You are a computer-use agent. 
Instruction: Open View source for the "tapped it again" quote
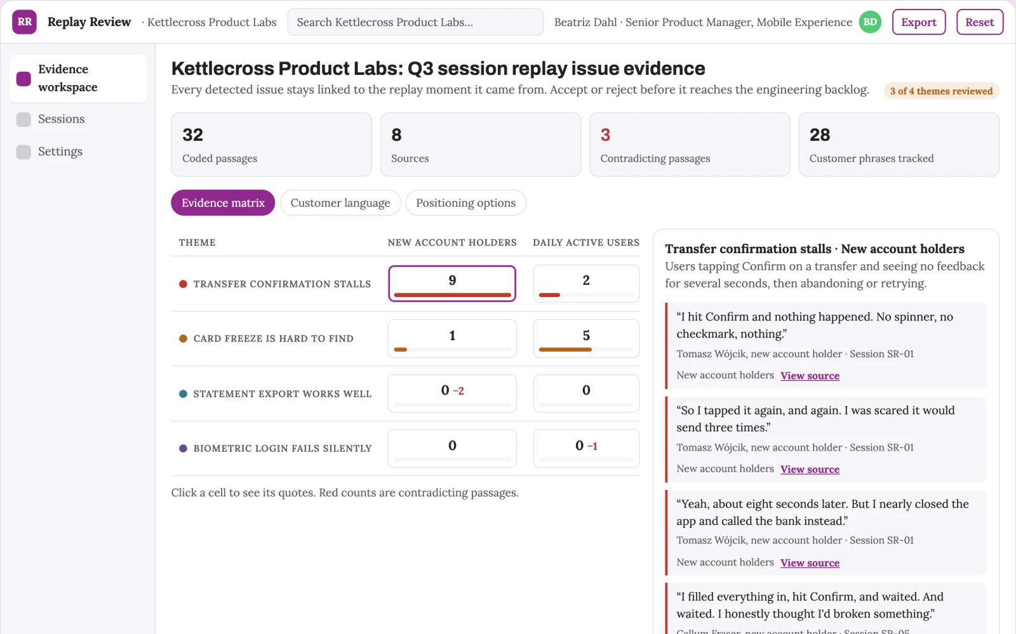pyautogui.click(x=810, y=470)
